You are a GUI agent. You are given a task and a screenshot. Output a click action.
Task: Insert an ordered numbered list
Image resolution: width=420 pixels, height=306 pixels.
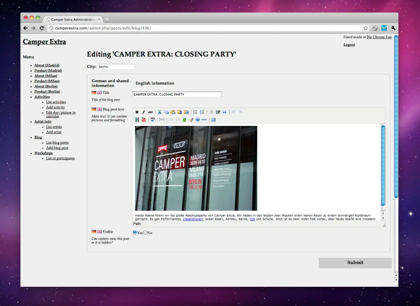202,112
